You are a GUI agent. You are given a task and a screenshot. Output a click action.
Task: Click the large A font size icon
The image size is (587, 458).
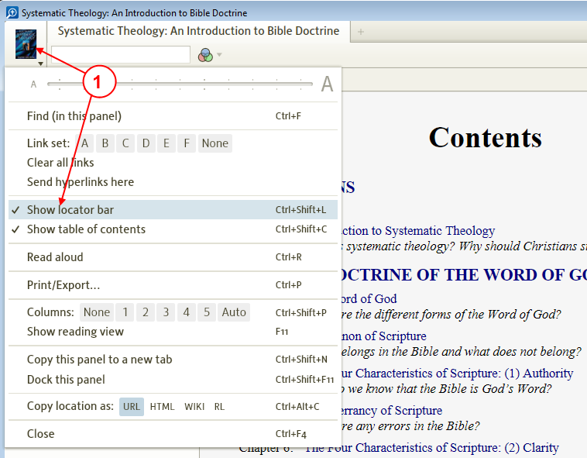[327, 84]
